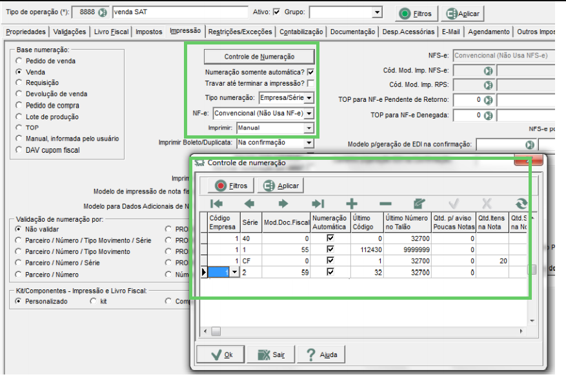Click vertical scrollbar down arrow in dialog
Image resolution: width=566 pixels, height=379 pixels.
pos(532,320)
